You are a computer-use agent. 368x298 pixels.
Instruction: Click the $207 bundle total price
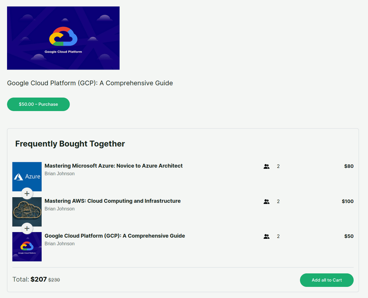(39, 279)
